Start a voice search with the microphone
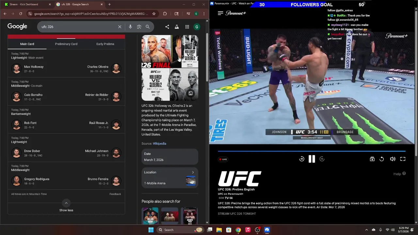Screen dimensions: 418x235 click(130, 27)
